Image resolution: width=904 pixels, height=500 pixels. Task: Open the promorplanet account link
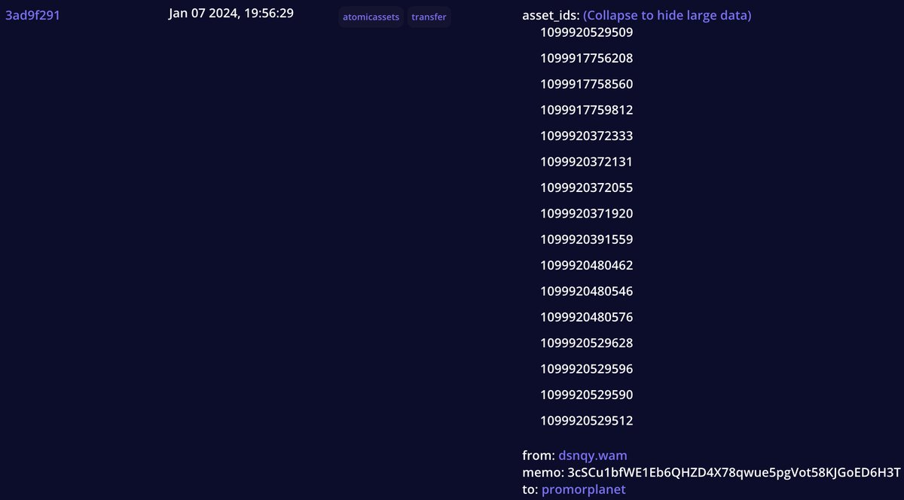pyautogui.click(x=584, y=489)
